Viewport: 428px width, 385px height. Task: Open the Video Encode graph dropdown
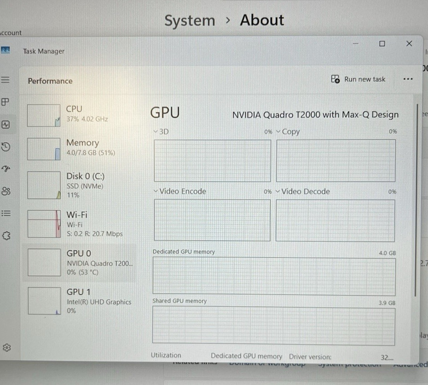point(180,191)
